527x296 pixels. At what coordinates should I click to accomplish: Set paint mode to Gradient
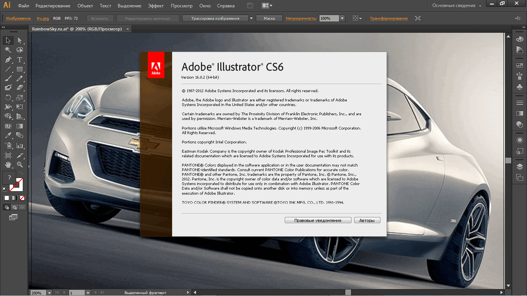click(x=14, y=198)
